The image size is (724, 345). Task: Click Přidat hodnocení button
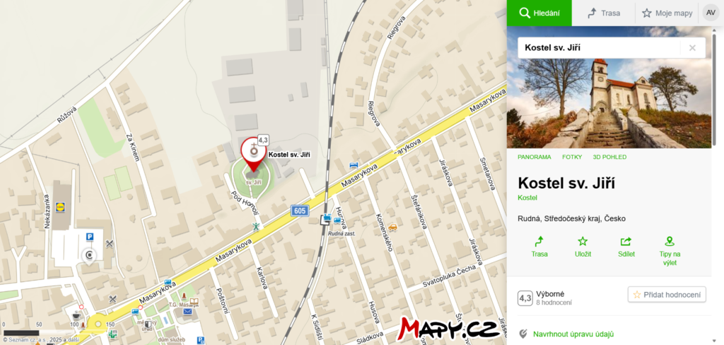click(x=667, y=294)
